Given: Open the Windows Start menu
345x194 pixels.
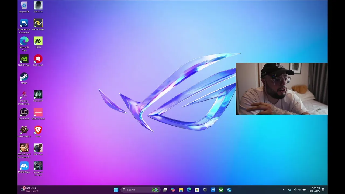Looking at the screenshot, I should point(116,190).
